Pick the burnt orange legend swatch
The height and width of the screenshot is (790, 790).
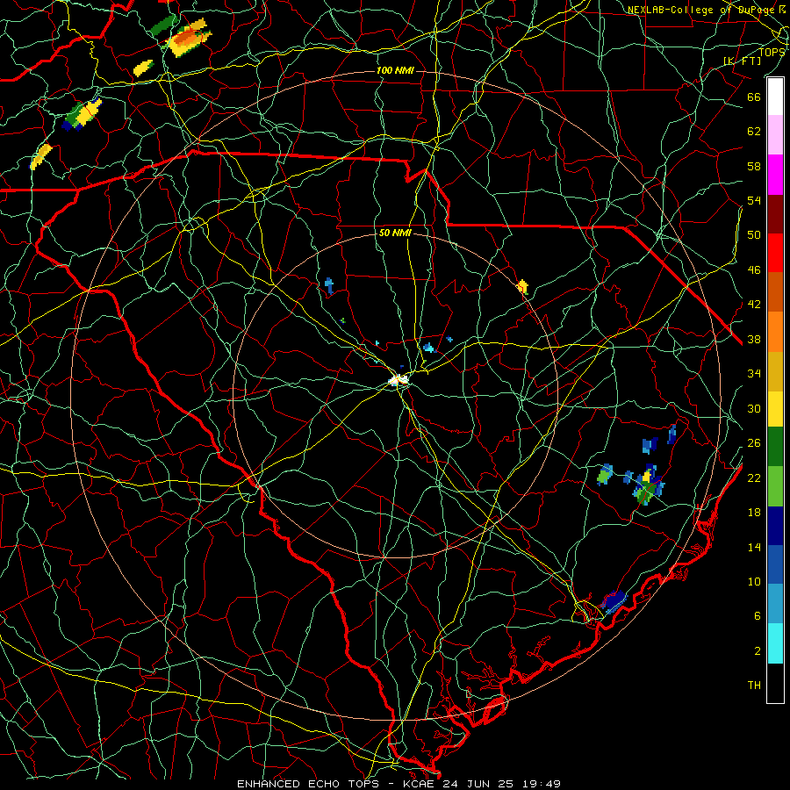point(775,291)
